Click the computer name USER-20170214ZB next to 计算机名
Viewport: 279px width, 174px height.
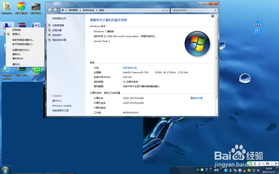[133, 98]
